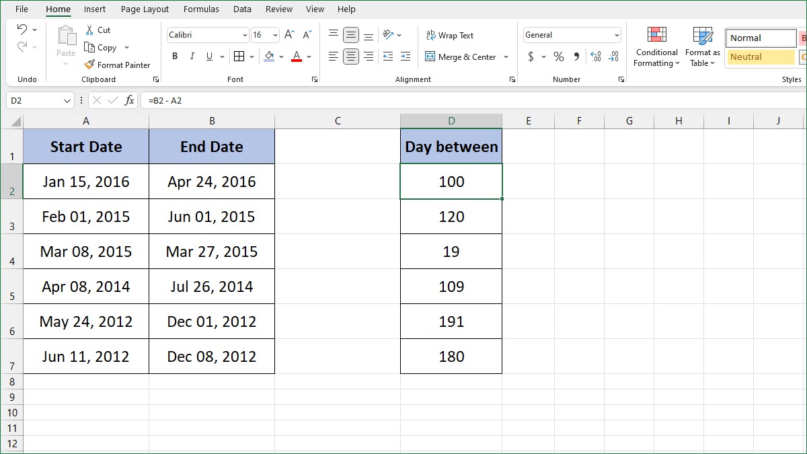This screenshot has width=807, height=454.
Task: Open the font name dropdown
Action: (x=243, y=35)
